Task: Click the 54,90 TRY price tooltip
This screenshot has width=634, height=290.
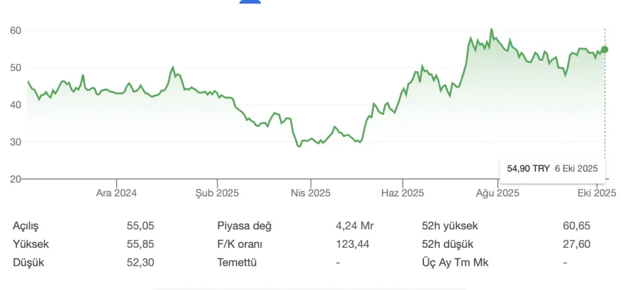Action: coord(552,169)
